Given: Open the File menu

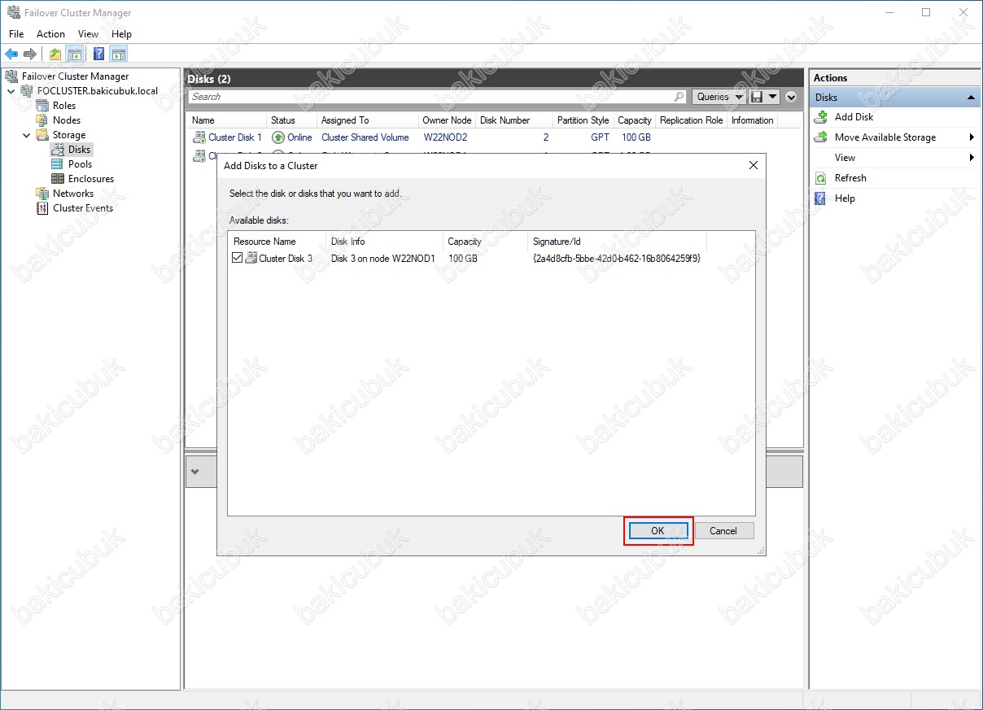Looking at the screenshot, I should pos(16,34).
